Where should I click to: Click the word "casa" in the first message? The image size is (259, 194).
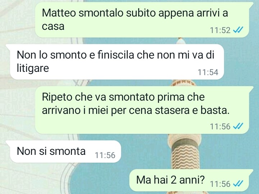[53, 27]
